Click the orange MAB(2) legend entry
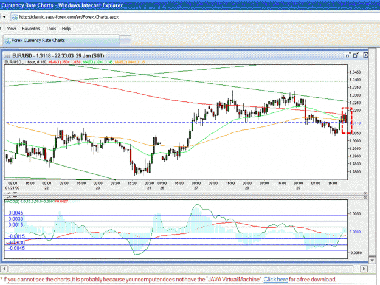Screen dimensions: 380x285 (130, 62)
